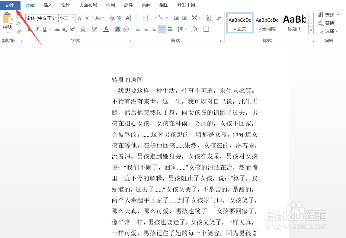Screen dimensions: 346x238
Task: Click the numbered list icon
Action: tap(150, 18)
